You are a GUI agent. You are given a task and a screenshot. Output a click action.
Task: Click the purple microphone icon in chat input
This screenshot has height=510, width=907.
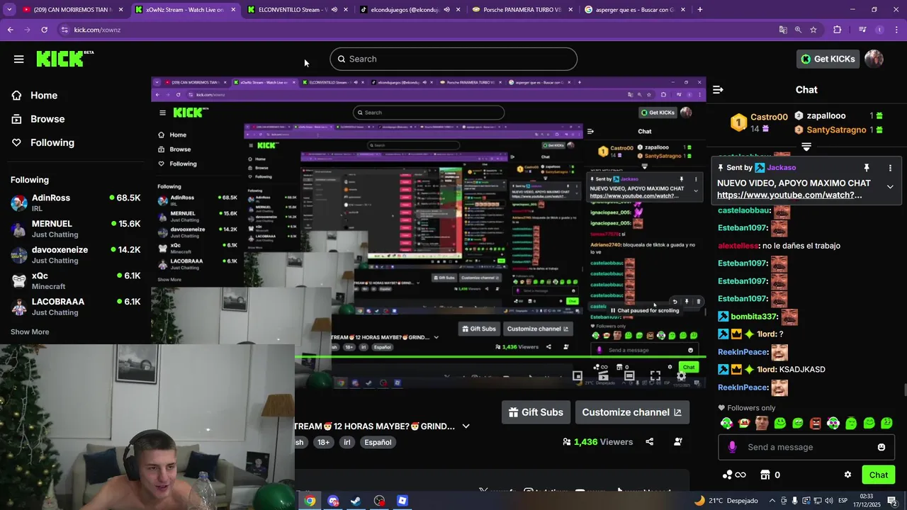[732, 447]
